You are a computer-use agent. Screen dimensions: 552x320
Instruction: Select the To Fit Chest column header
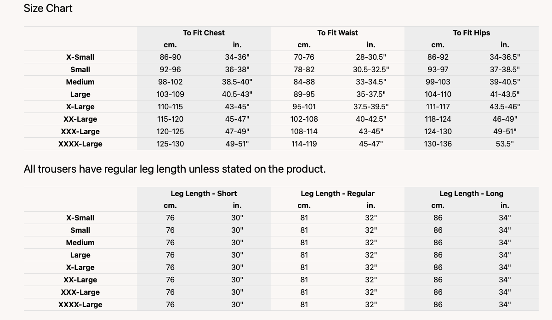click(204, 33)
